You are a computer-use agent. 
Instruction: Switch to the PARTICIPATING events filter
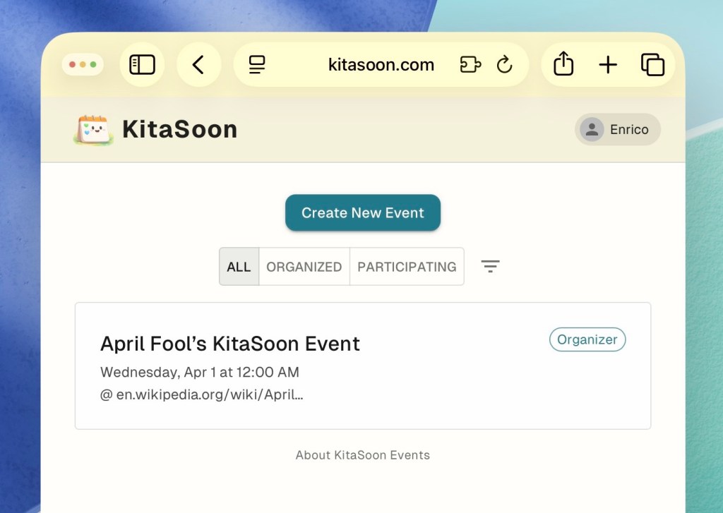(x=407, y=267)
